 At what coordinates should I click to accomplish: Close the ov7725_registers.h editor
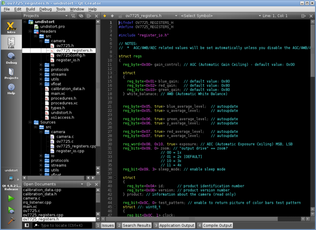[311, 16]
